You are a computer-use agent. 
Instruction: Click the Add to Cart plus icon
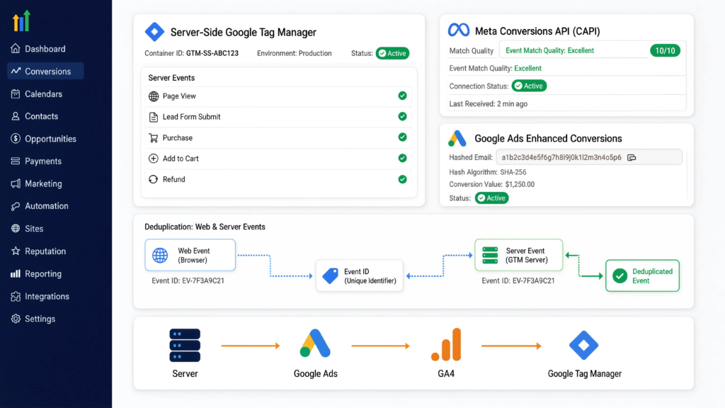coord(154,159)
